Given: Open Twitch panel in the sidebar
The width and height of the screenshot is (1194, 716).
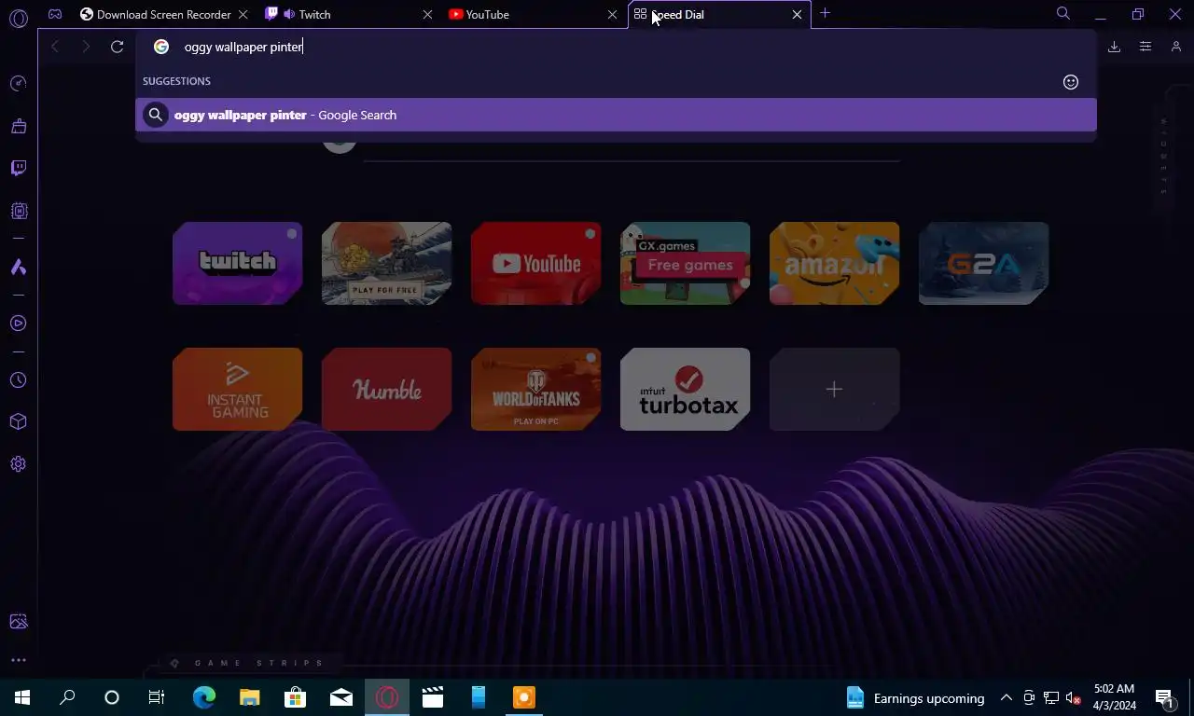Looking at the screenshot, I should (19, 168).
